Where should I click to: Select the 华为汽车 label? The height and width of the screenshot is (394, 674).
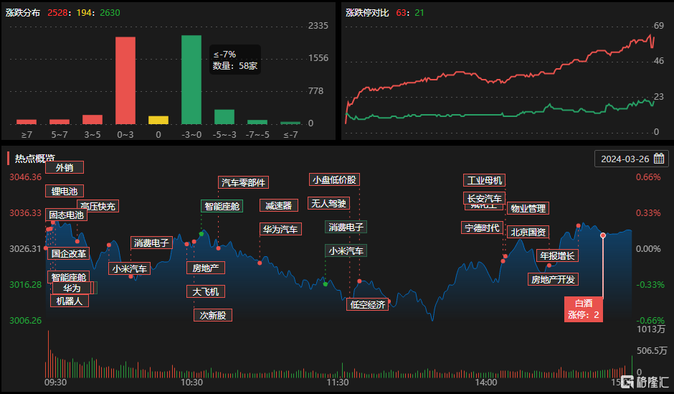pyautogui.click(x=280, y=229)
